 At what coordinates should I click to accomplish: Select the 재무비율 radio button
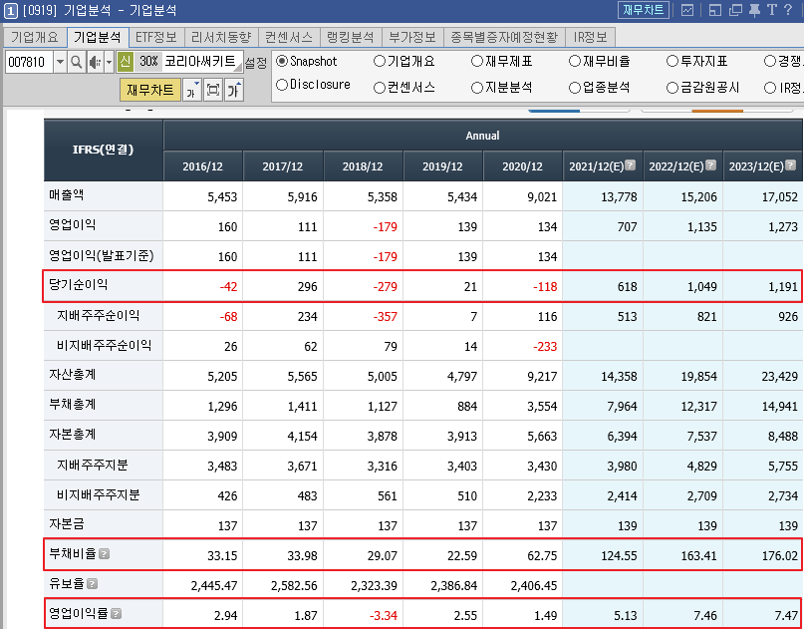pyautogui.click(x=575, y=61)
